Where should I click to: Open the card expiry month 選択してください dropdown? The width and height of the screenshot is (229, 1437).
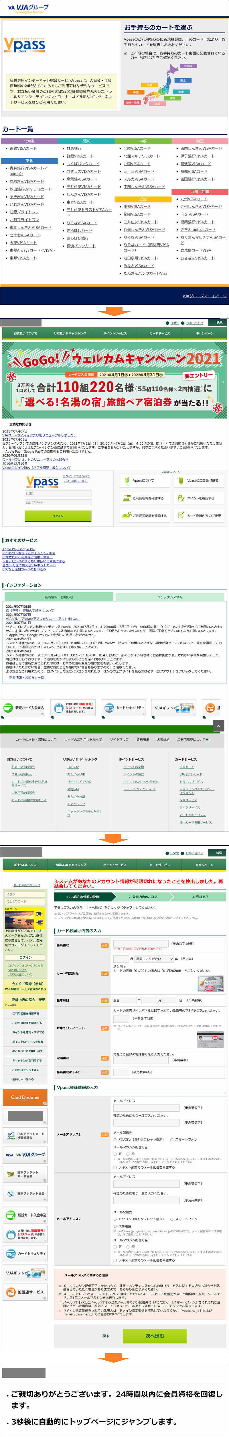(154, 959)
